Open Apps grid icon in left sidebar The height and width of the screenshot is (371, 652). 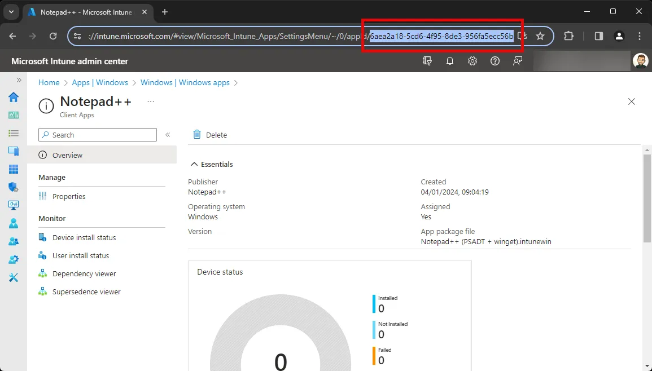[x=14, y=169]
